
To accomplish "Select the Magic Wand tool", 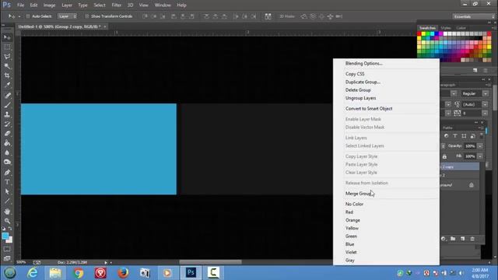I will tap(7, 66).
